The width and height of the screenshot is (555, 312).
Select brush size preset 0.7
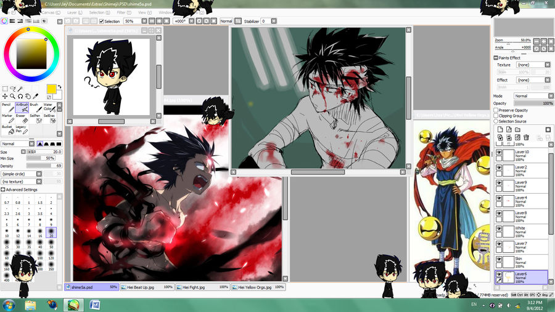tap(7, 200)
